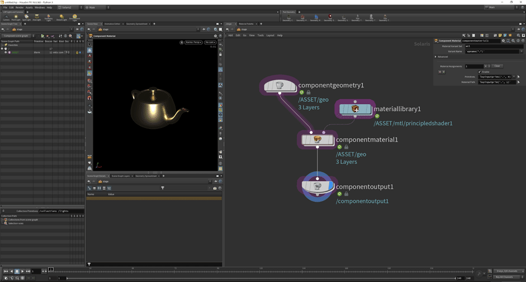Click the componentgeometry1 node icon
Screen dimensions: 526x282
coord(279,86)
